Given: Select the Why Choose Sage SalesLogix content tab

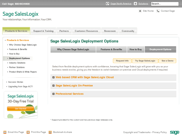Looking at the screenshot, I should pyautogui.click(x=73, y=49).
